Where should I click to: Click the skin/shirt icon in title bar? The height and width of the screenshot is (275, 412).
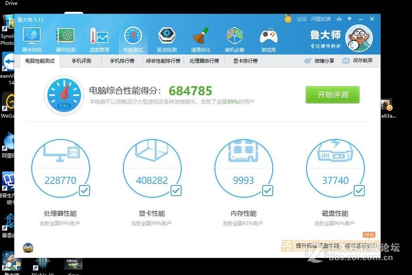coord(339,19)
